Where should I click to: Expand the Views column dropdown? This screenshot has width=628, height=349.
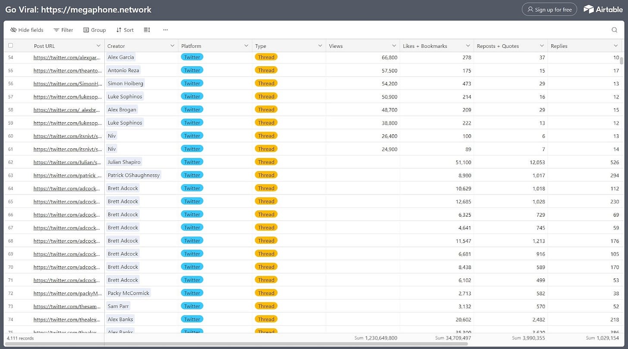(x=394, y=46)
